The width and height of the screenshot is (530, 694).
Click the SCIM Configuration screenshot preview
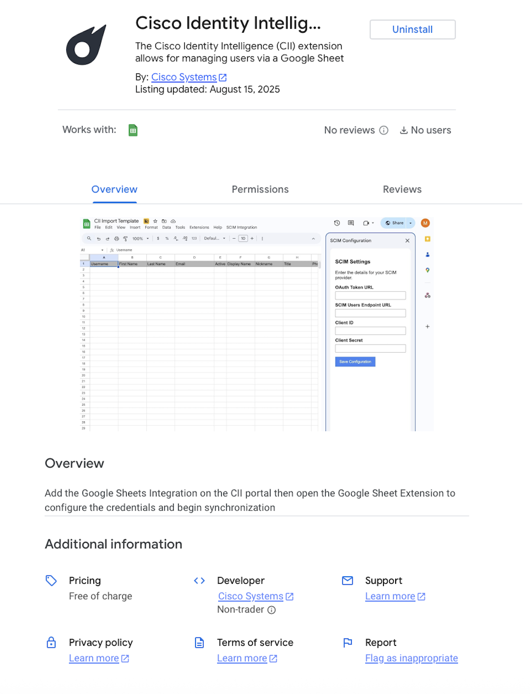coord(257,324)
